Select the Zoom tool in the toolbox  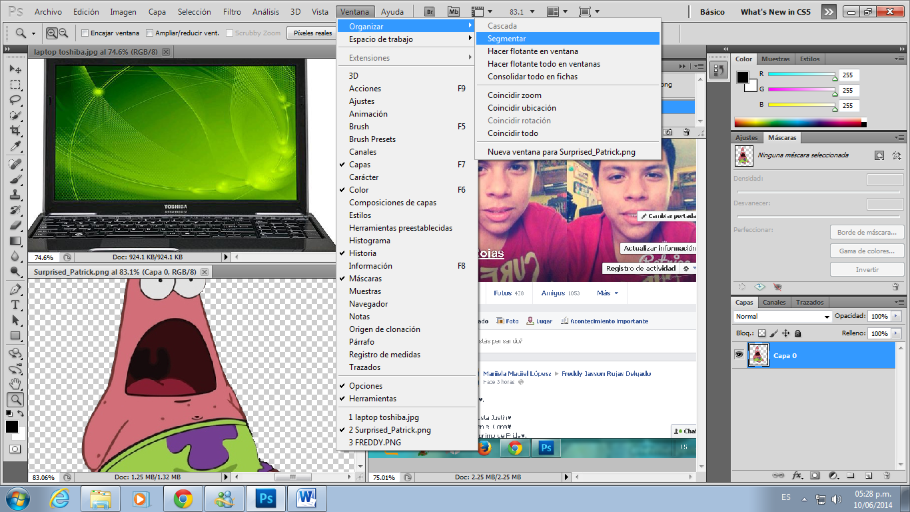15,399
